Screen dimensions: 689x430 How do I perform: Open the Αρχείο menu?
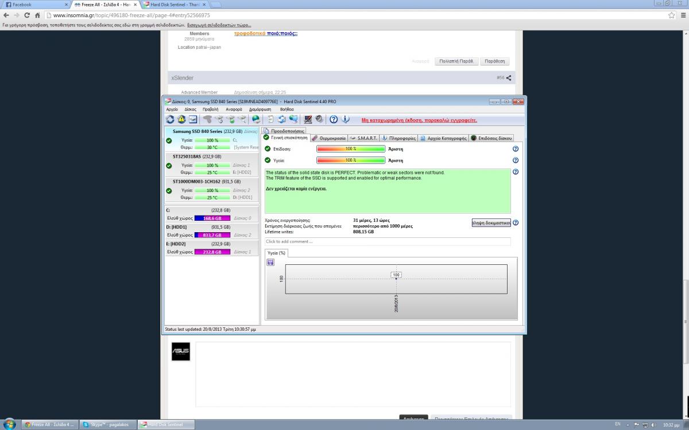pyautogui.click(x=172, y=109)
